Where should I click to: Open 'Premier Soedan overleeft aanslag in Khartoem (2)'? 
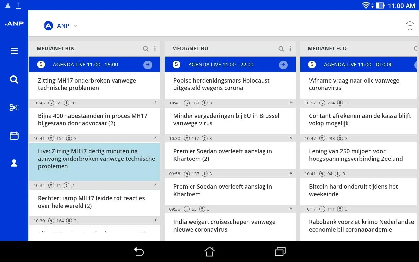pyautogui.click(x=230, y=156)
